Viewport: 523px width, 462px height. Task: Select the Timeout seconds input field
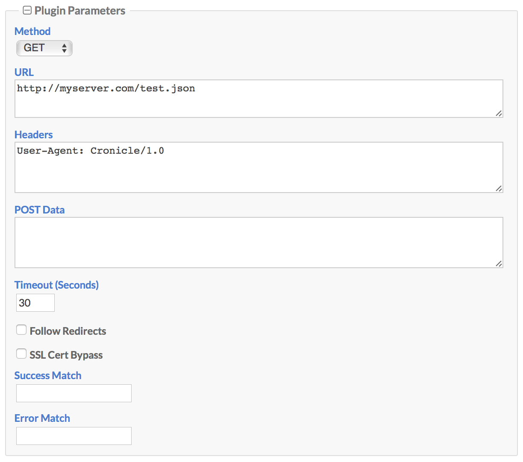click(x=35, y=303)
